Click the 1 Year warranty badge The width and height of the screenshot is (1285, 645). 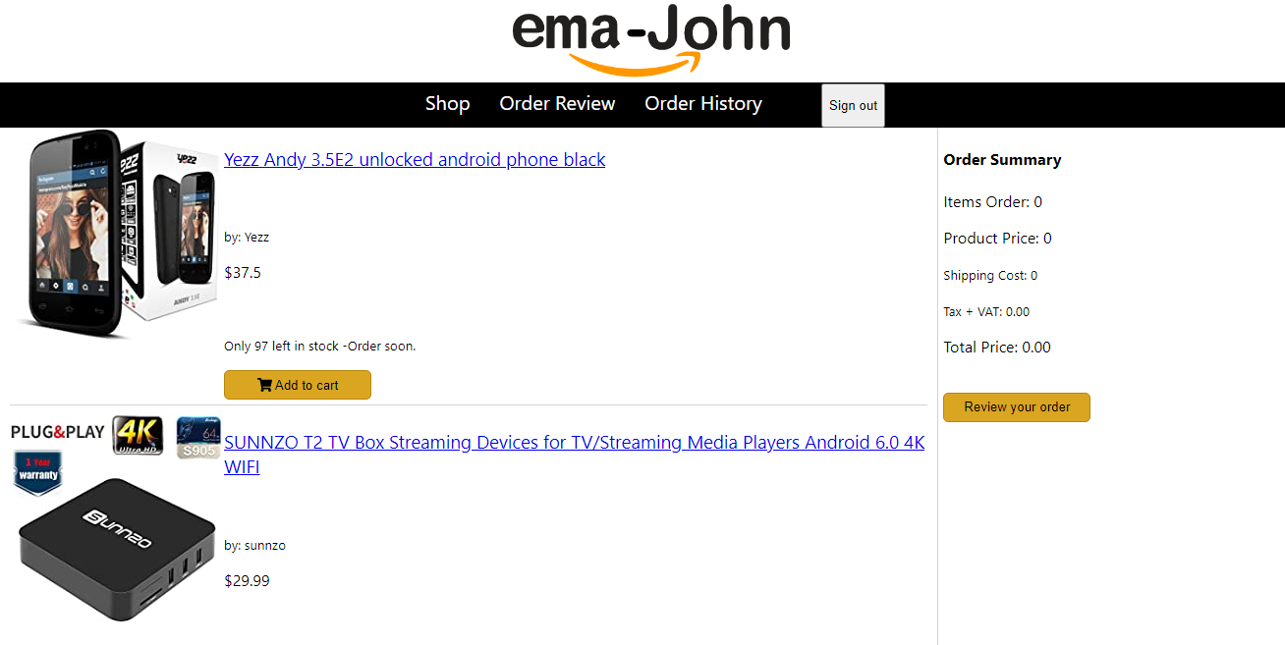(37, 473)
